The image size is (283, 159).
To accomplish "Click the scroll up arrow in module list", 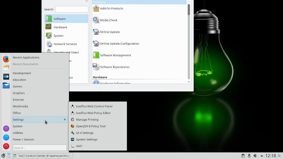I will pos(189,2).
